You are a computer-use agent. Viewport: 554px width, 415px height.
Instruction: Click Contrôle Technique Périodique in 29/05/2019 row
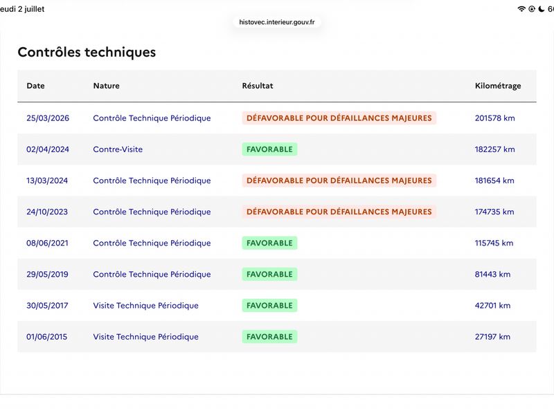coord(152,274)
